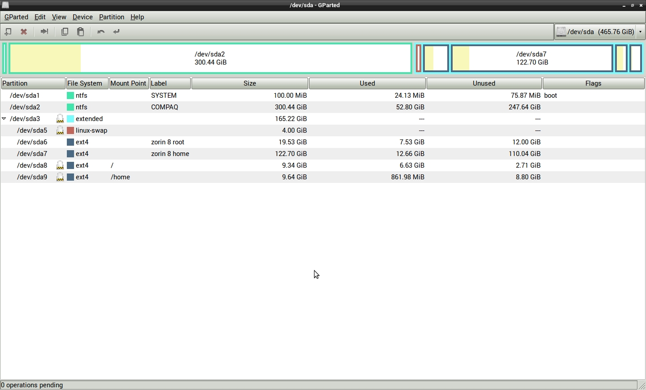Click the New partition toolbar icon
Screen dimensions: 646x390
[8, 32]
